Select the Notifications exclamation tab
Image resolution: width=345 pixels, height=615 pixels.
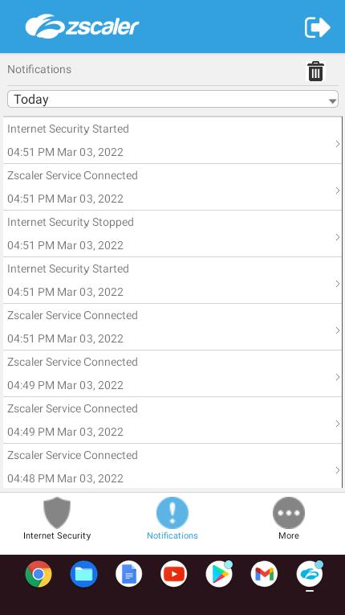(172, 519)
